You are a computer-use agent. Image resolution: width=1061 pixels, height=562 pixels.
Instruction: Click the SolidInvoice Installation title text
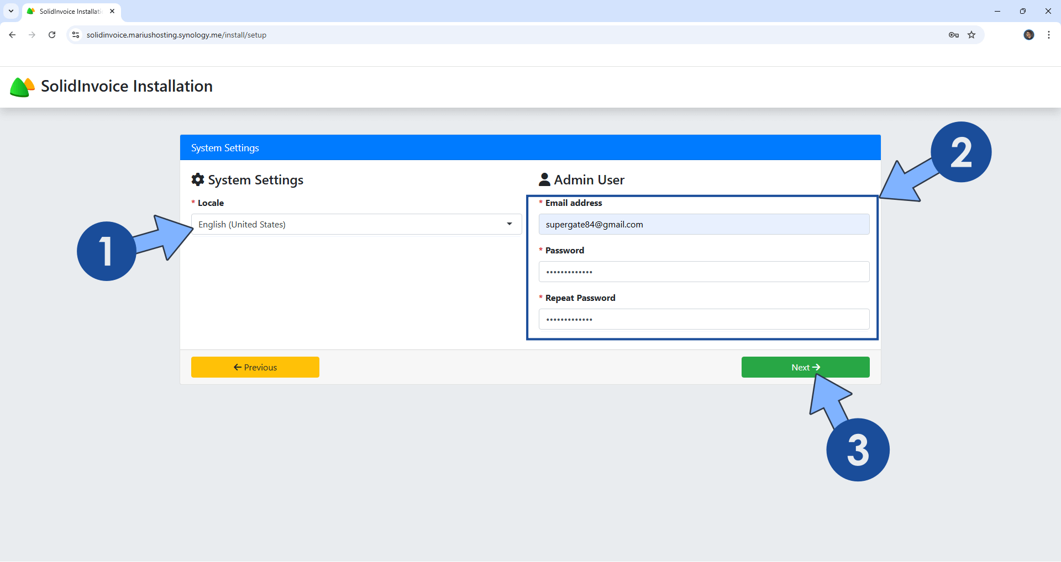click(127, 86)
